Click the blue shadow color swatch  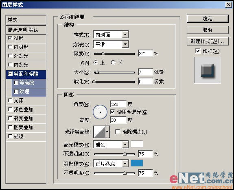[137, 163]
